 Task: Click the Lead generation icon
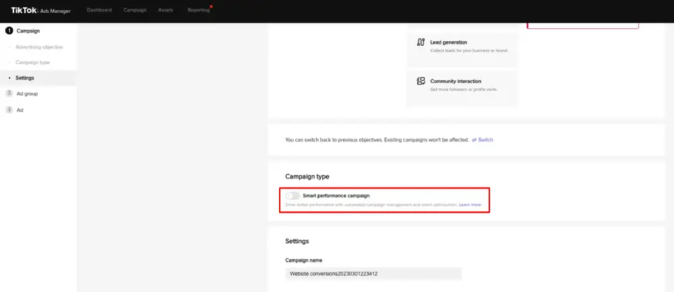421,42
